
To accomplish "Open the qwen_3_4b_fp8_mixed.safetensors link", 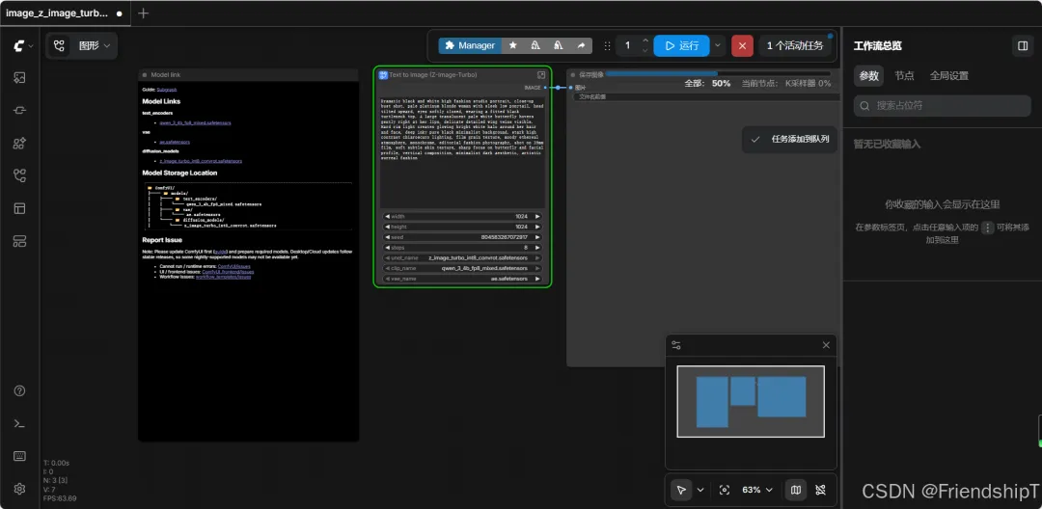I will (195, 122).
